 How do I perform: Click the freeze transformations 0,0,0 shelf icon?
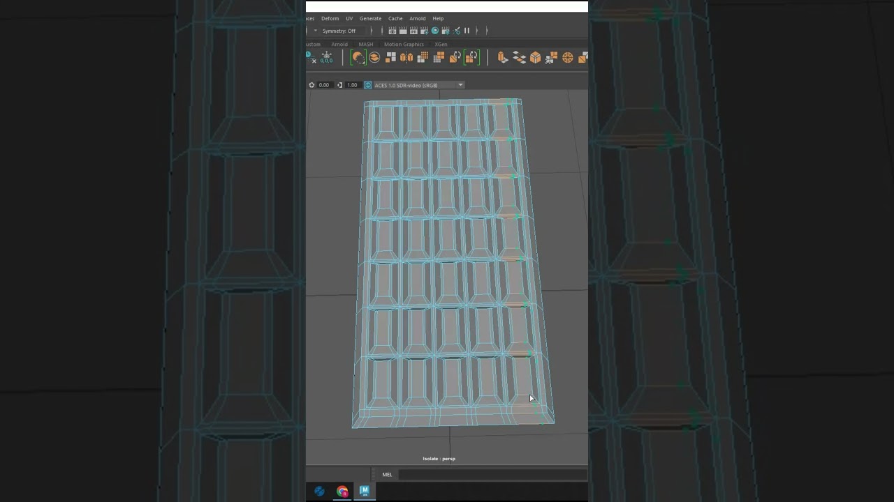(326, 57)
